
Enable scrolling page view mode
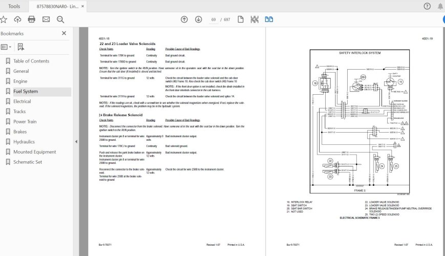pos(255,19)
